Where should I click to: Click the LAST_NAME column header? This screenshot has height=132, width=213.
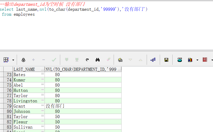click(x=29, y=69)
